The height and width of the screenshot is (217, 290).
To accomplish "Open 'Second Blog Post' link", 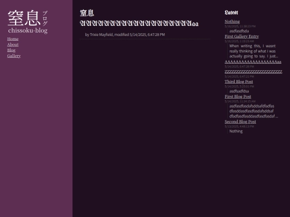I will coord(240,122).
